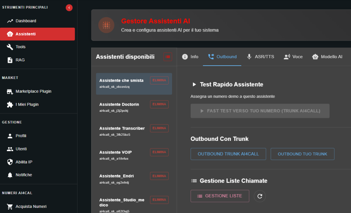Open Marketplace Plugin in sidebar
Screen dimensions: 351x213
click(x=33, y=91)
